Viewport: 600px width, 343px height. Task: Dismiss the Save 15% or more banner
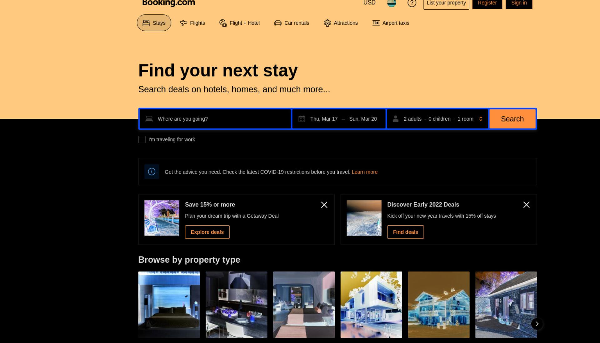pos(324,205)
